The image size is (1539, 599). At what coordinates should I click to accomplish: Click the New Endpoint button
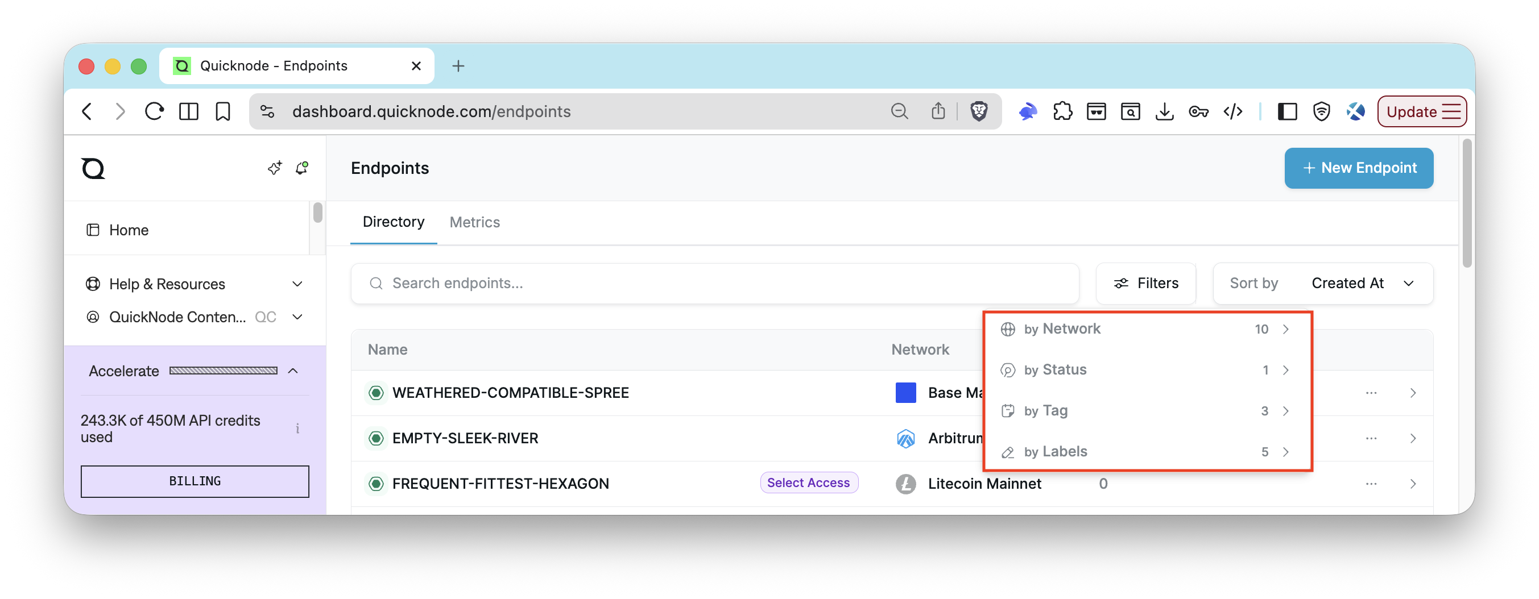(x=1359, y=168)
